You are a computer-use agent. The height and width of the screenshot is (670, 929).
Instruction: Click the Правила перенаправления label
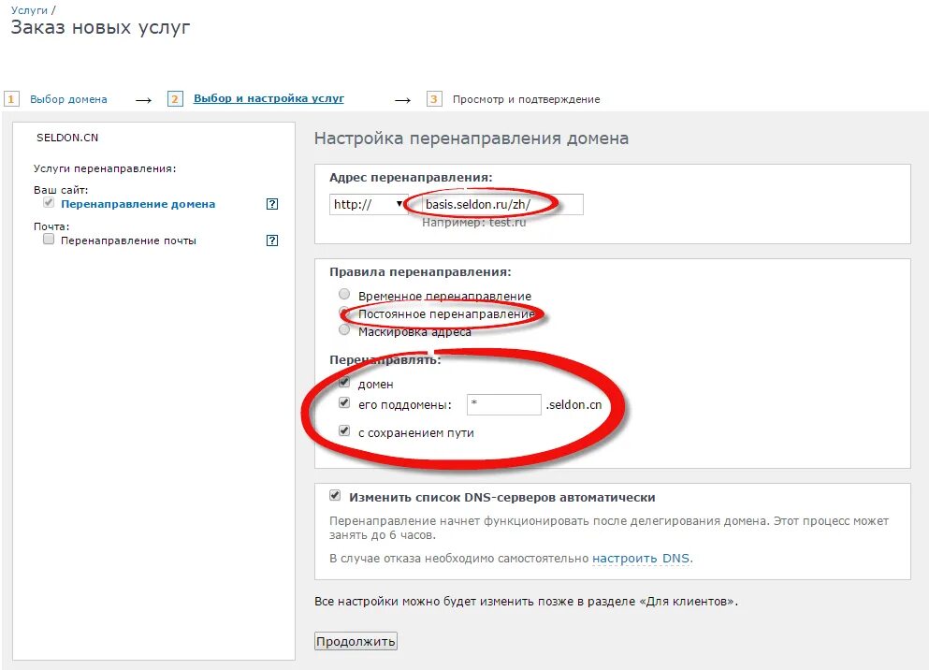(420, 272)
